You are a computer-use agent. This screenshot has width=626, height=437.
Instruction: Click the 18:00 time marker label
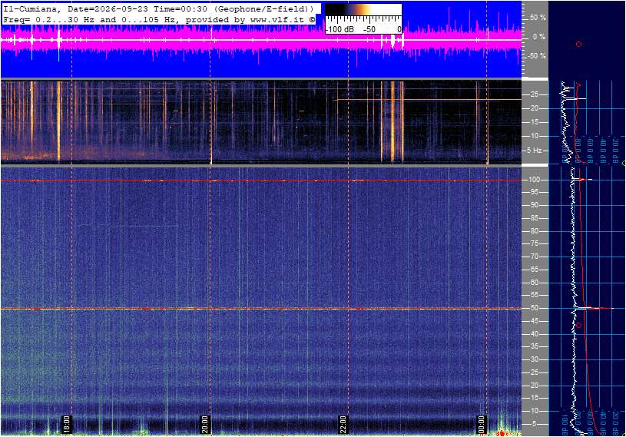click(x=67, y=424)
